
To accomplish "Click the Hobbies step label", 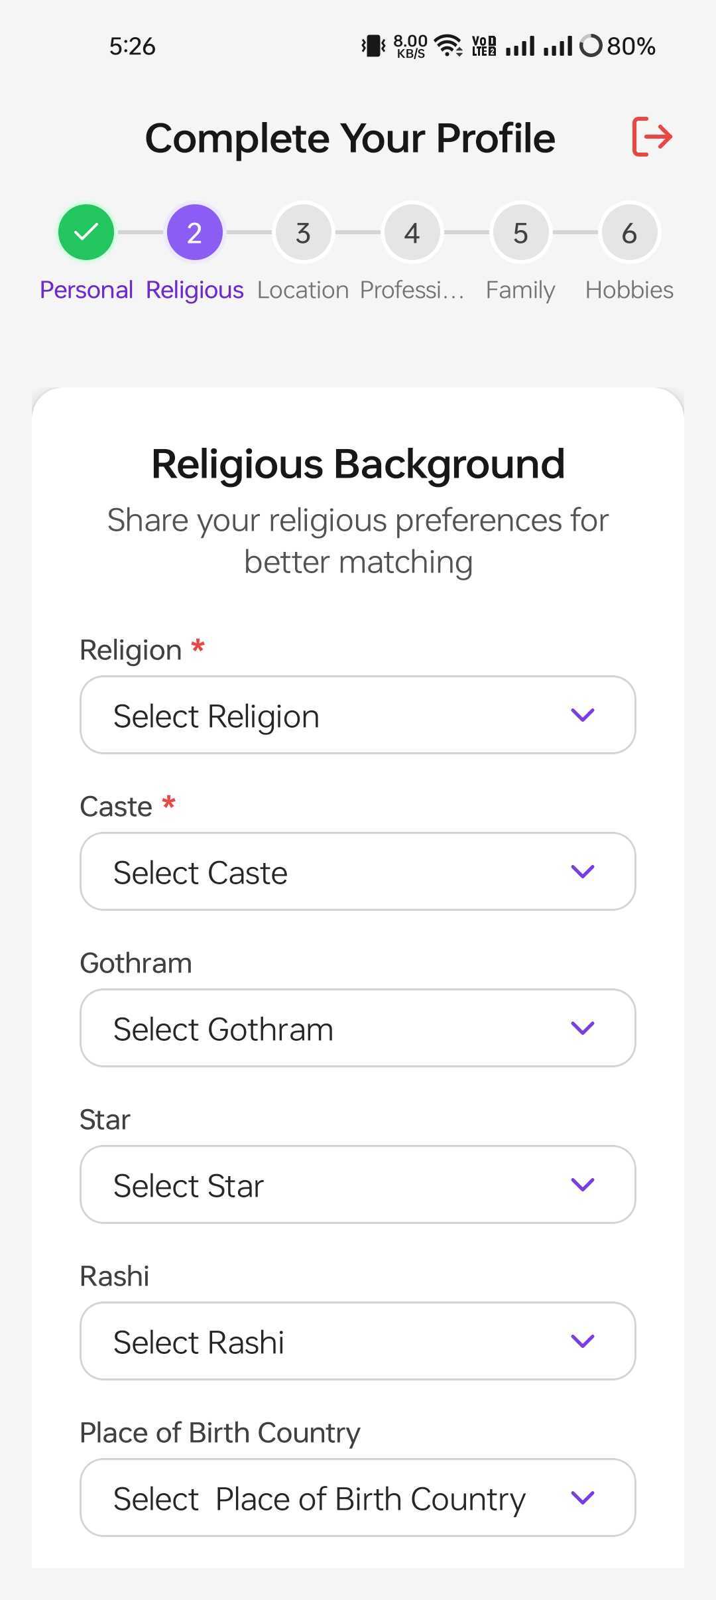I will [x=629, y=290].
